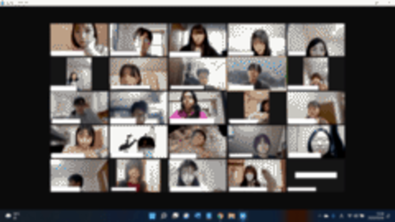Launch Microsoft Edge from the taskbar
This screenshot has height=222, width=395.
coord(197,216)
